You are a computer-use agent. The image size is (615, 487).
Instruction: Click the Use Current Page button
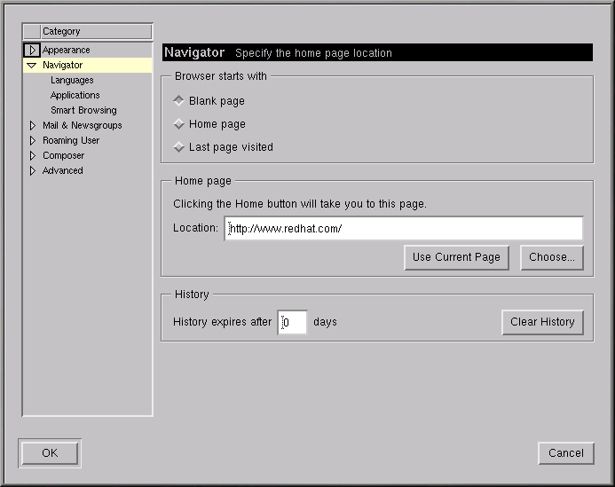[x=456, y=257]
